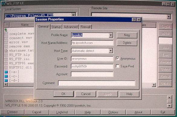Select the WS_FTP95.exe file icon

(6, 63)
